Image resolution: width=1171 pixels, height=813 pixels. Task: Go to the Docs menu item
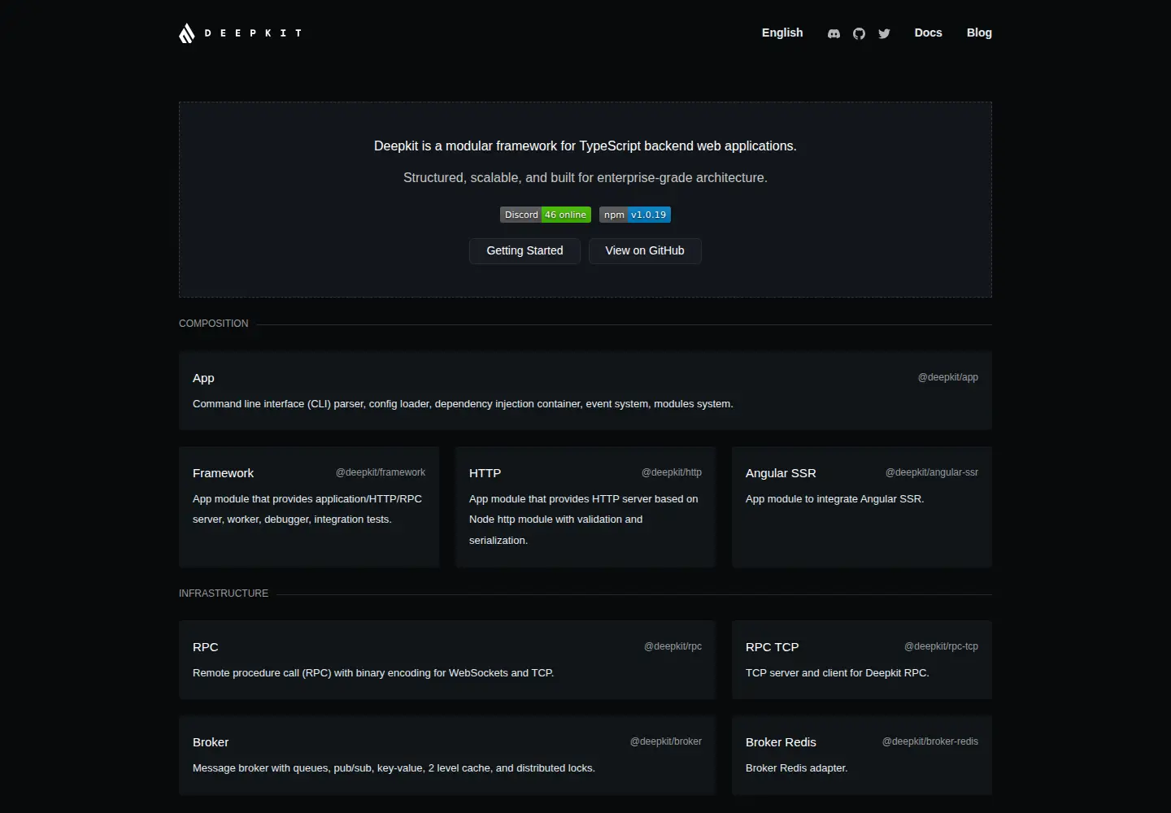[x=928, y=33]
